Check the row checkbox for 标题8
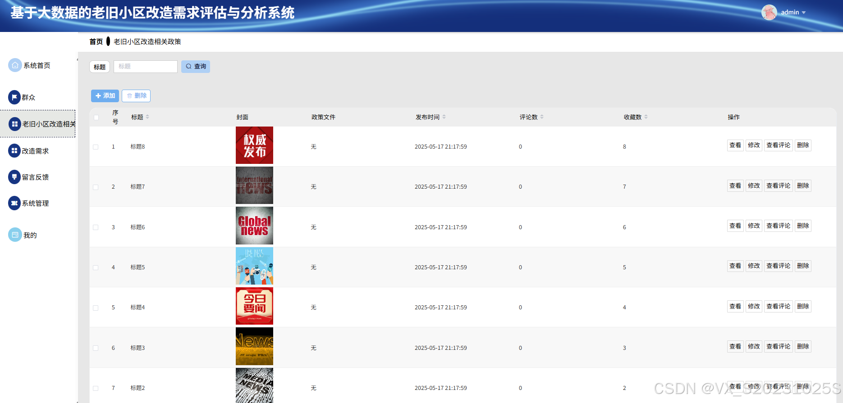The height and width of the screenshot is (403, 843). [x=96, y=147]
